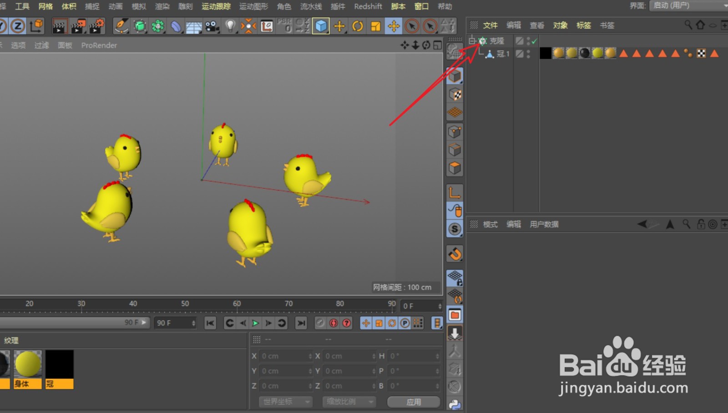Add a light object

click(231, 26)
